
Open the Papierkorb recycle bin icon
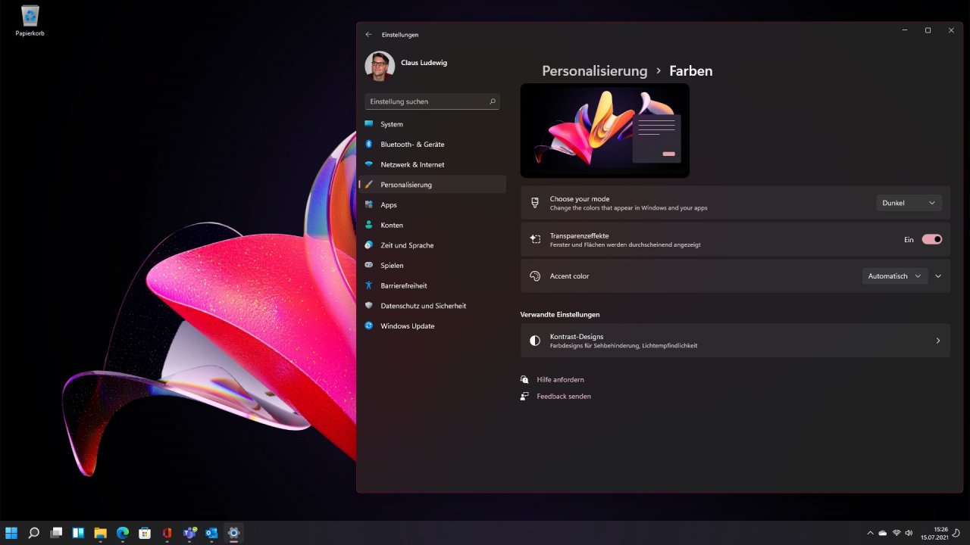coord(30,20)
